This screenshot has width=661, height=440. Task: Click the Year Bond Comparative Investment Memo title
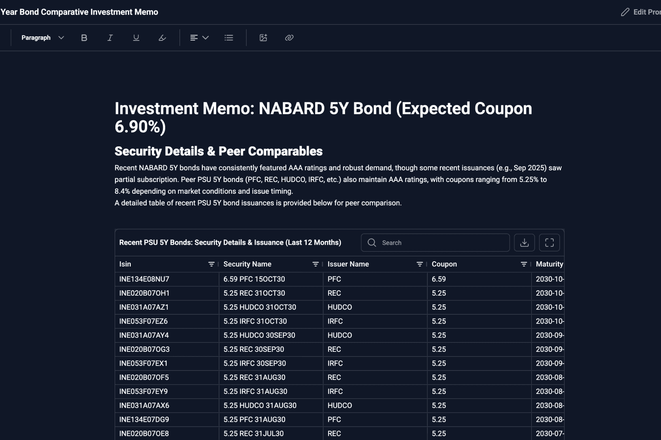tap(79, 12)
